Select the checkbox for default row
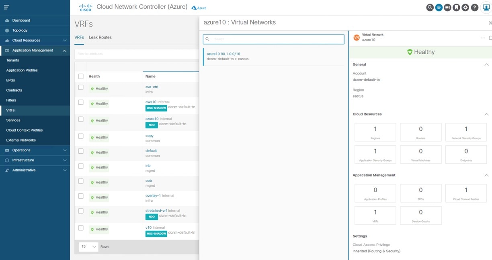This screenshot has height=260, width=492. (81, 151)
